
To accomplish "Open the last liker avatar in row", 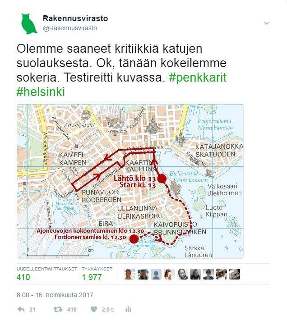I will (235, 274).
